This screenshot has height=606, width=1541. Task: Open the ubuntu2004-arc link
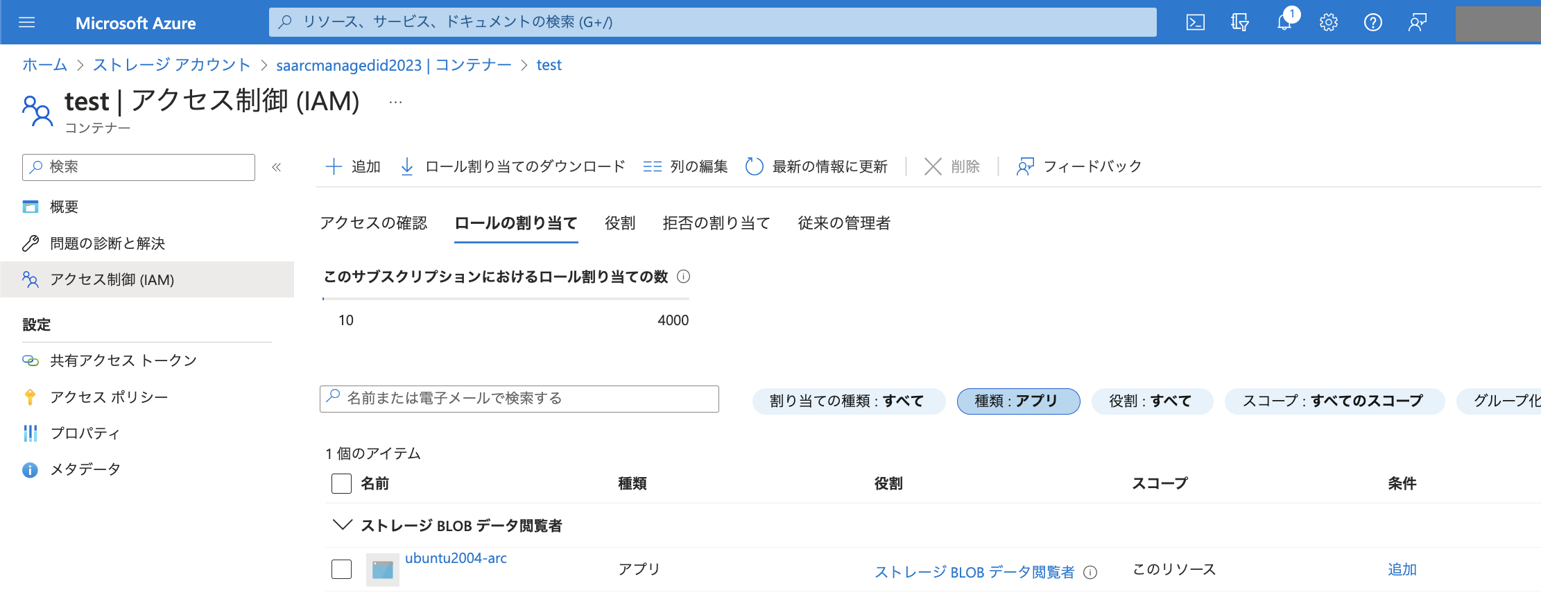coord(456,558)
